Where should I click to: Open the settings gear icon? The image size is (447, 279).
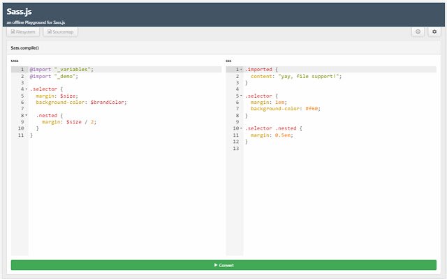point(434,31)
